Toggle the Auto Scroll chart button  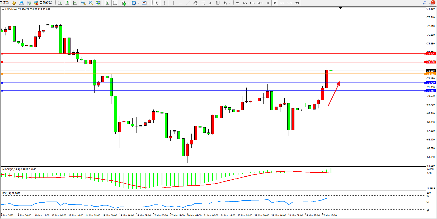107,3
